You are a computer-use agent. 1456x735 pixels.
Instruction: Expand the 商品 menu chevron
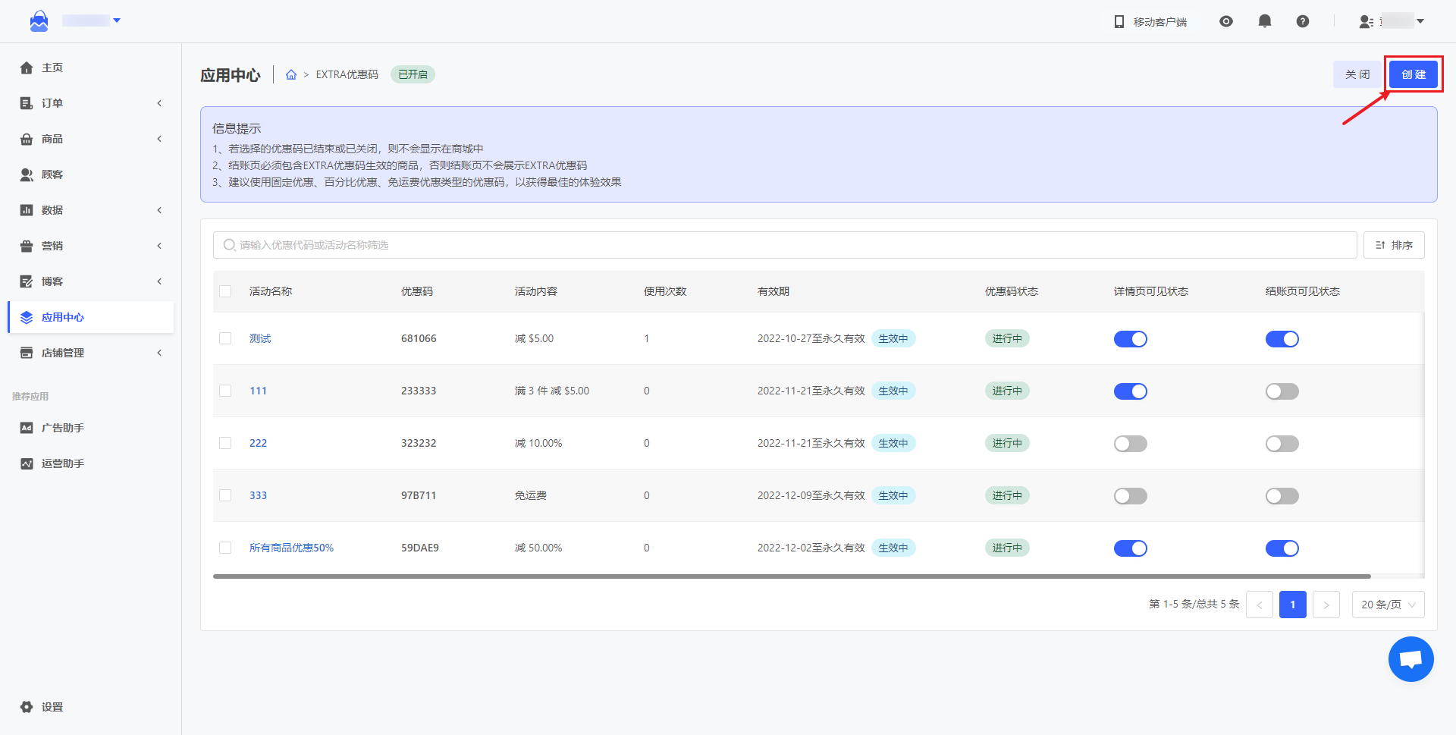click(x=159, y=139)
